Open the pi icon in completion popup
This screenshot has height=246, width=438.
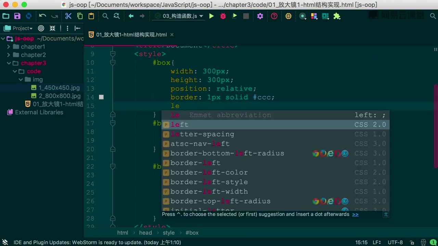[386, 215]
